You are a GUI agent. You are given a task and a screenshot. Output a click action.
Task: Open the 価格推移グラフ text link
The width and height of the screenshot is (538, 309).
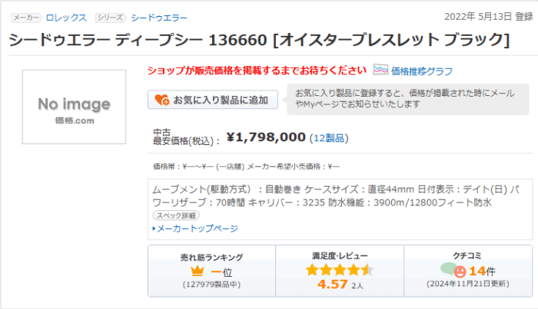[422, 71]
